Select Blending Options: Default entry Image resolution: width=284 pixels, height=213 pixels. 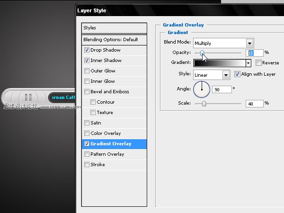coord(114,40)
